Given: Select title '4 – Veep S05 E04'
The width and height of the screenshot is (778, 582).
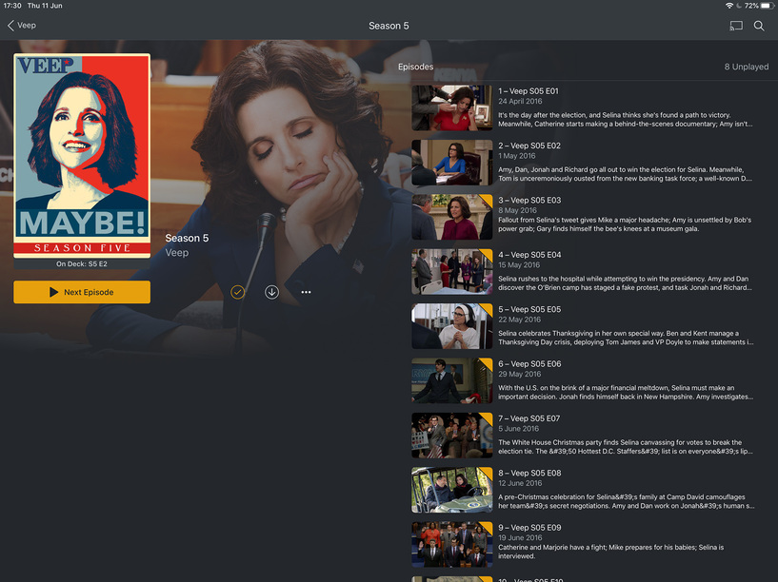Looking at the screenshot, I should point(529,255).
